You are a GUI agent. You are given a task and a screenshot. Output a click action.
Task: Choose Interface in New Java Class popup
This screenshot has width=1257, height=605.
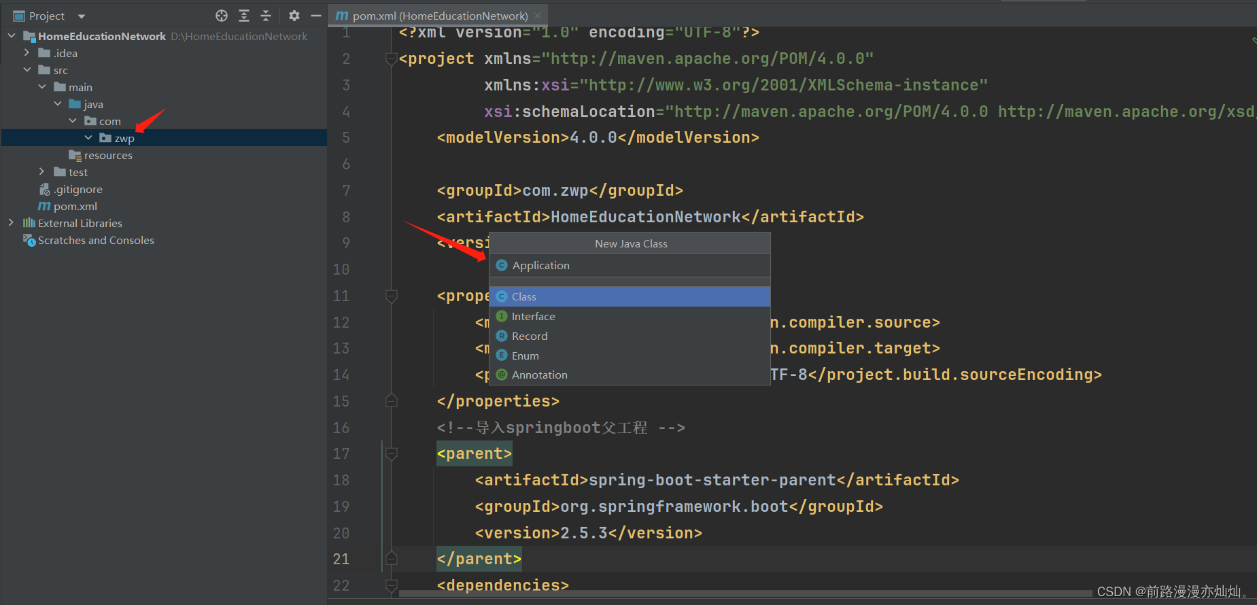point(630,316)
